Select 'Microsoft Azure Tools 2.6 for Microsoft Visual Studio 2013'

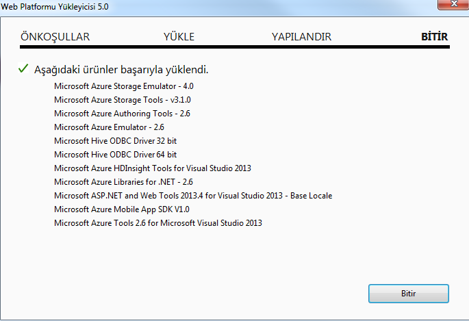coord(158,223)
